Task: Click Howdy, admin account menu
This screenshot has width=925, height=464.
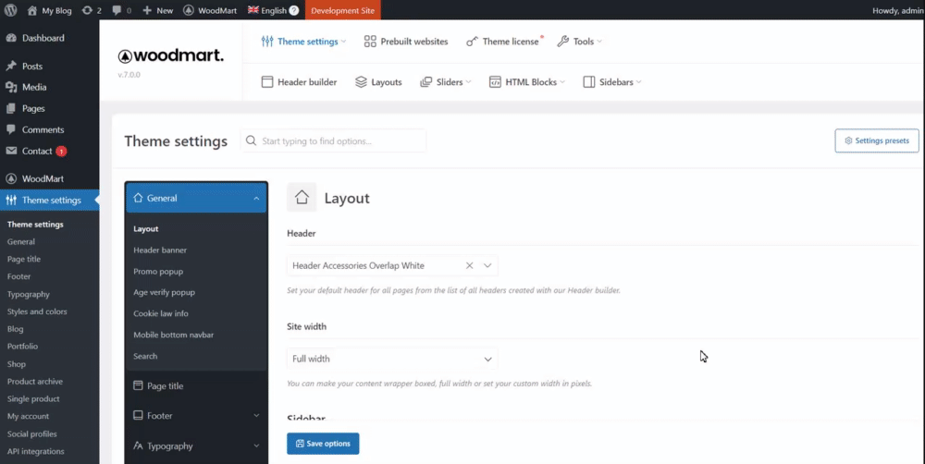Action: point(898,10)
